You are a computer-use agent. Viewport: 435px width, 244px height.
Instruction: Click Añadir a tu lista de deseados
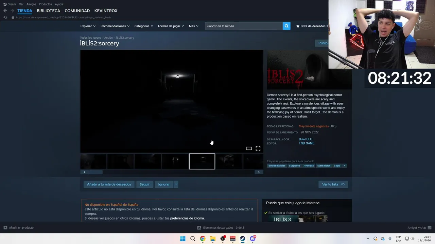pos(109,184)
